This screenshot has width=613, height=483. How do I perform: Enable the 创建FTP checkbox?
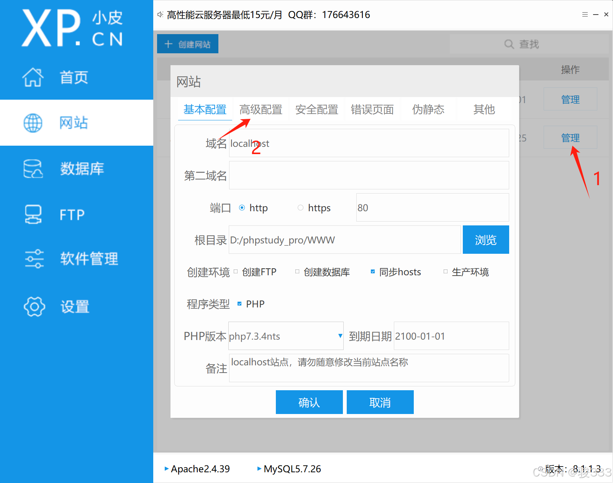(236, 271)
